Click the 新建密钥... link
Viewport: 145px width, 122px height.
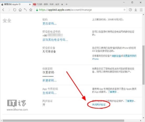(x=49, y=80)
